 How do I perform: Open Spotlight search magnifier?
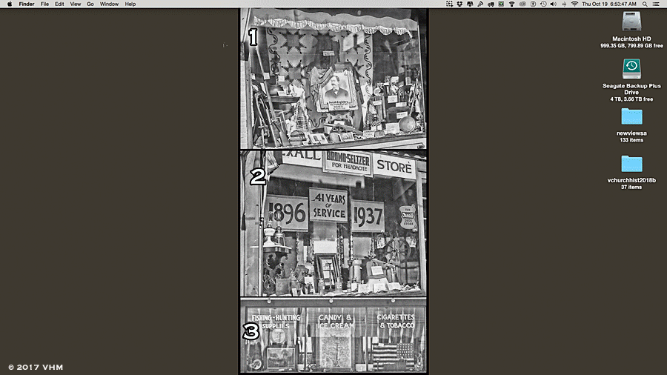(x=645, y=4)
